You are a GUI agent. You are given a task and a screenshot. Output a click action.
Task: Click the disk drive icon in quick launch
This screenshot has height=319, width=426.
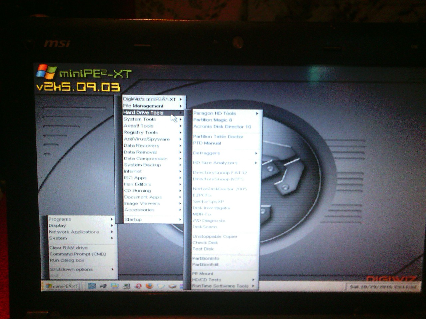click(x=172, y=286)
